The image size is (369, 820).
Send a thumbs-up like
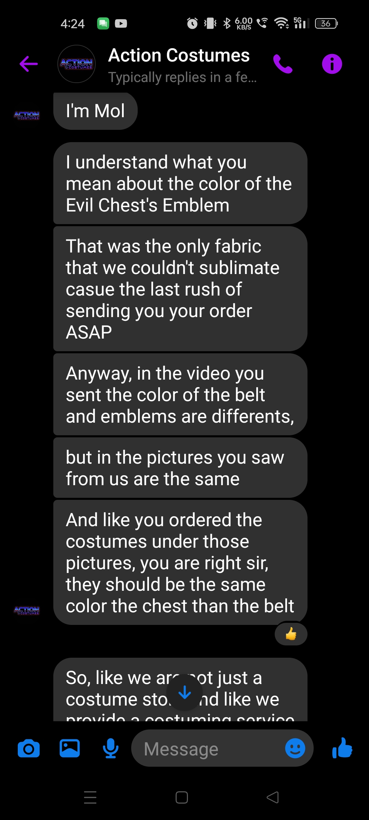click(x=342, y=748)
